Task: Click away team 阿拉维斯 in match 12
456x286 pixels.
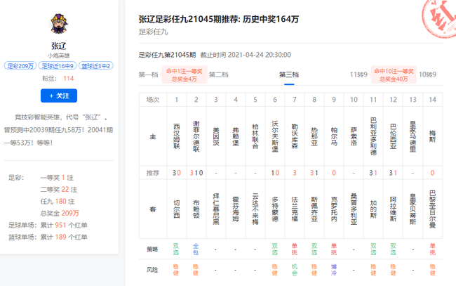Action: (393, 209)
